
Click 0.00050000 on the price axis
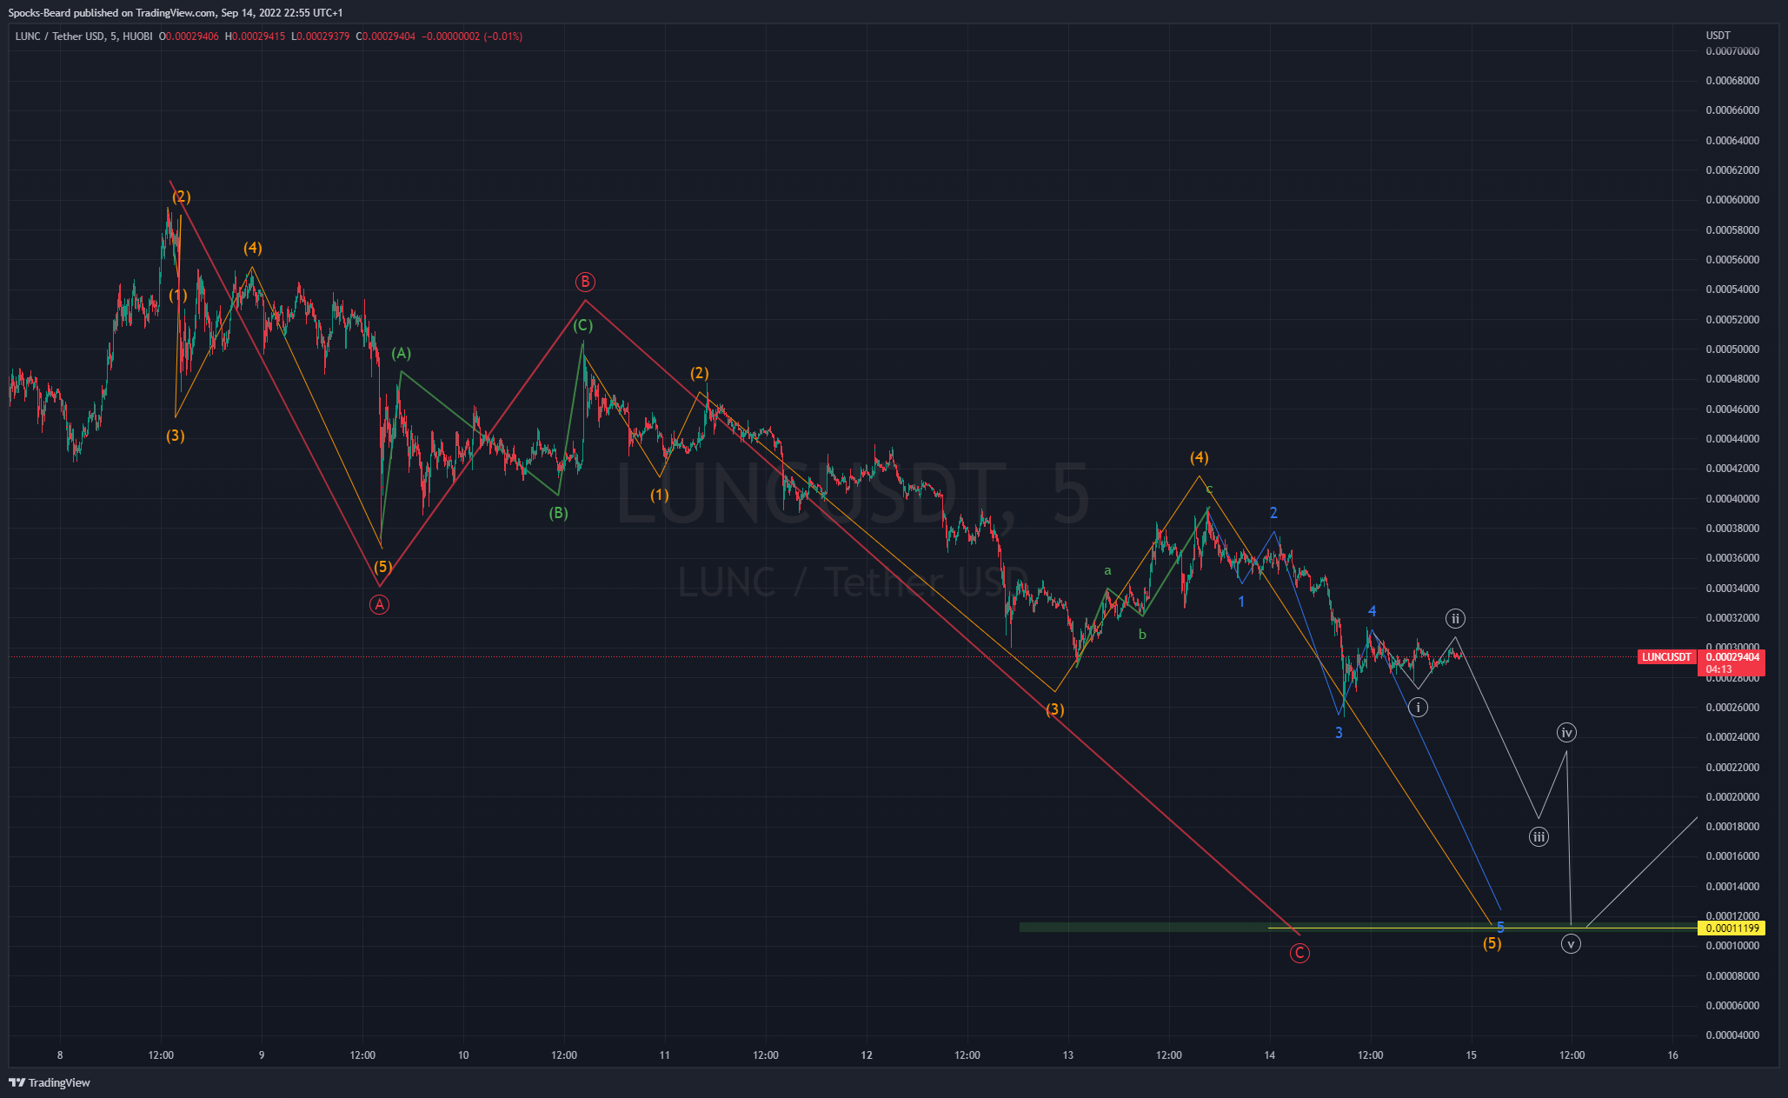[1732, 349]
